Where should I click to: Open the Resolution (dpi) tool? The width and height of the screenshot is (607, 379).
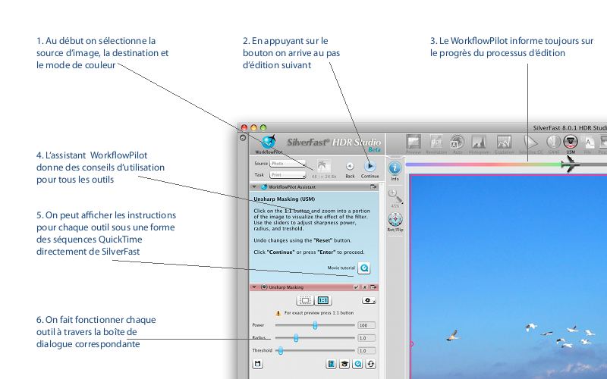(436, 142)
